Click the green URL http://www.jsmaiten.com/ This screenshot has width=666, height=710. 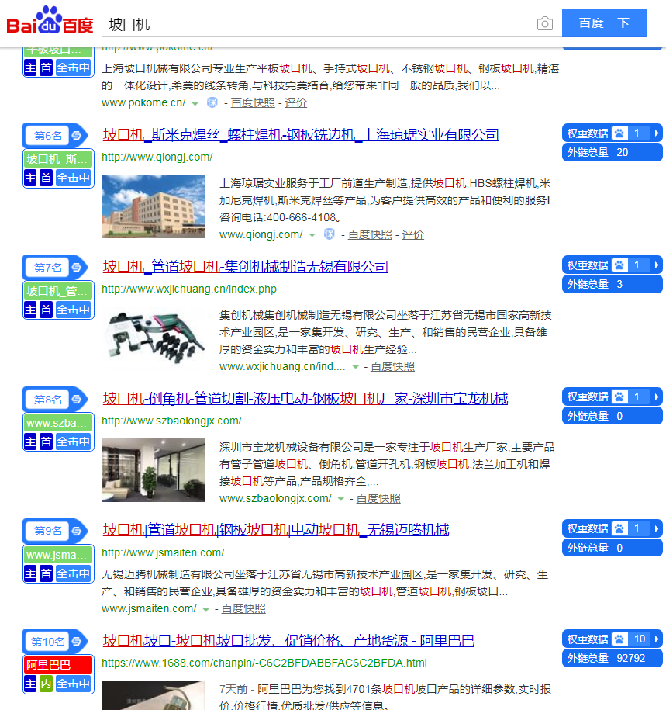(x=163, y=552)
